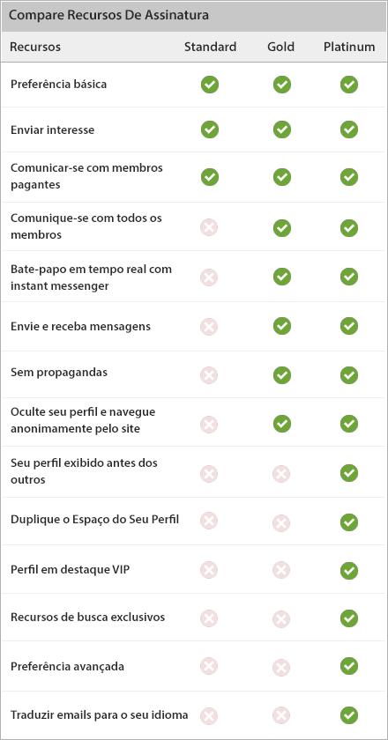This screenshot has height=740, width=388.
Task: Click Platinum checkmark for Preferência avançada
Action: point(349,666)
